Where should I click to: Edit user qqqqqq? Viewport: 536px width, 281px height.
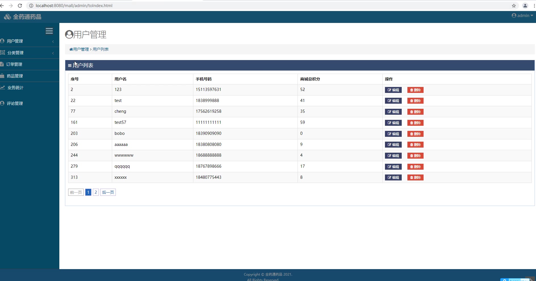(x=393, y=167)
